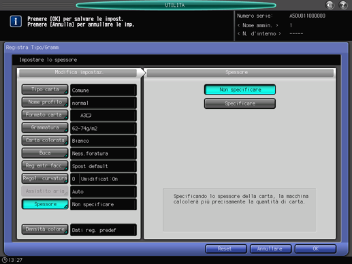The image size is (352, 264).
Task: Click the greyed Assistito aria button
Action: pos(45,191)
